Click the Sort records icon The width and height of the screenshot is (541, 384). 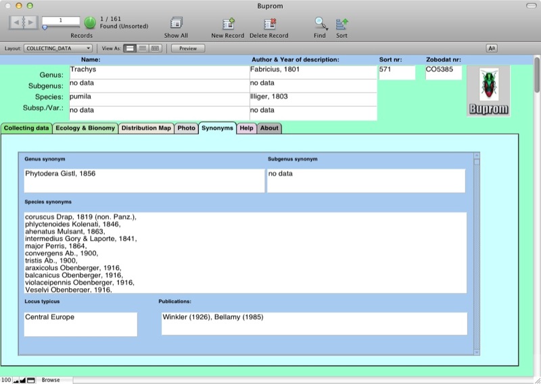point(342,24)
